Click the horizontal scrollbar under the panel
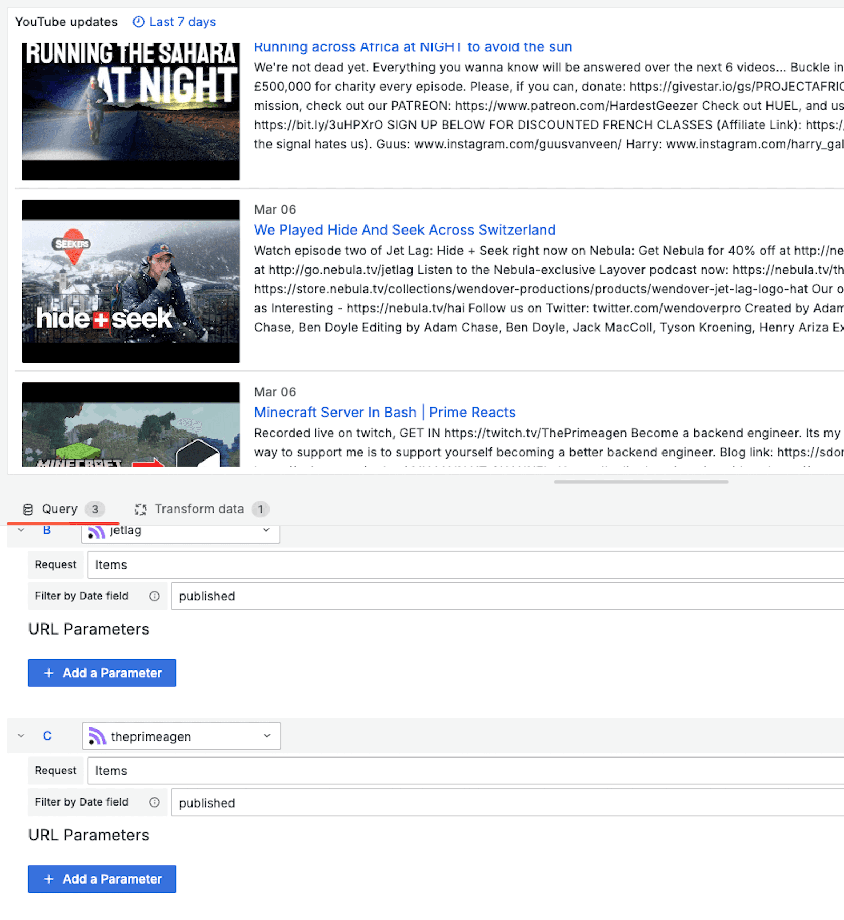844x920 pixels. 641,482
